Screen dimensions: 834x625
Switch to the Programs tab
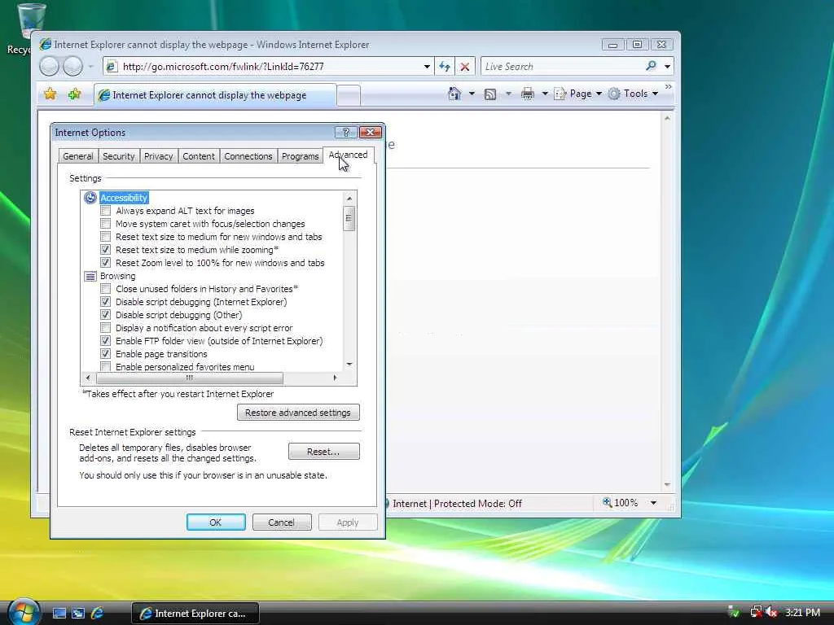pos(300,156)
